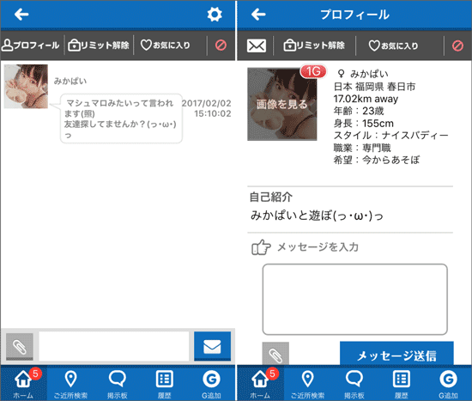472x401 pixels.
Task: Focus the chat message input field
Action: 114,346
